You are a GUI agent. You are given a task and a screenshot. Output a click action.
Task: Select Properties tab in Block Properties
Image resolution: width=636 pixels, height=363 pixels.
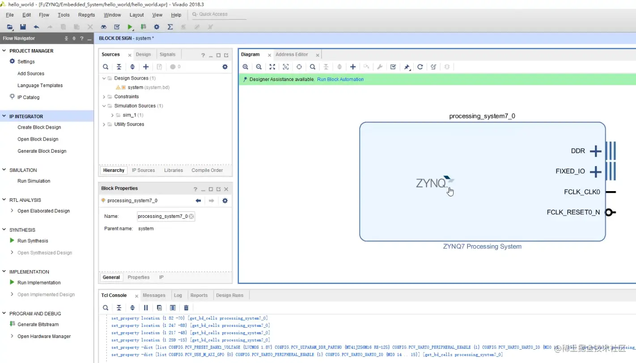[x=139, y=277]
